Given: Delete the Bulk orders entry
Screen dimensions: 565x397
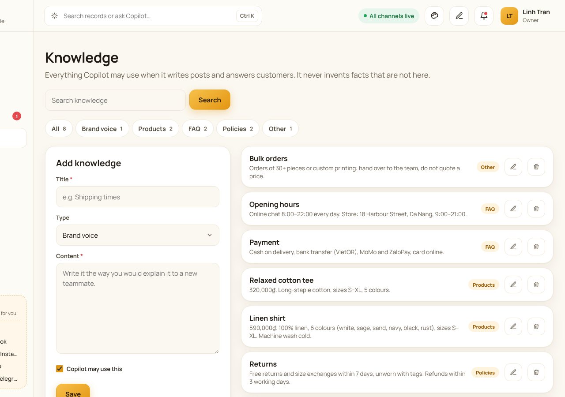Looking at the screenshot, I should tap(536, 167).
